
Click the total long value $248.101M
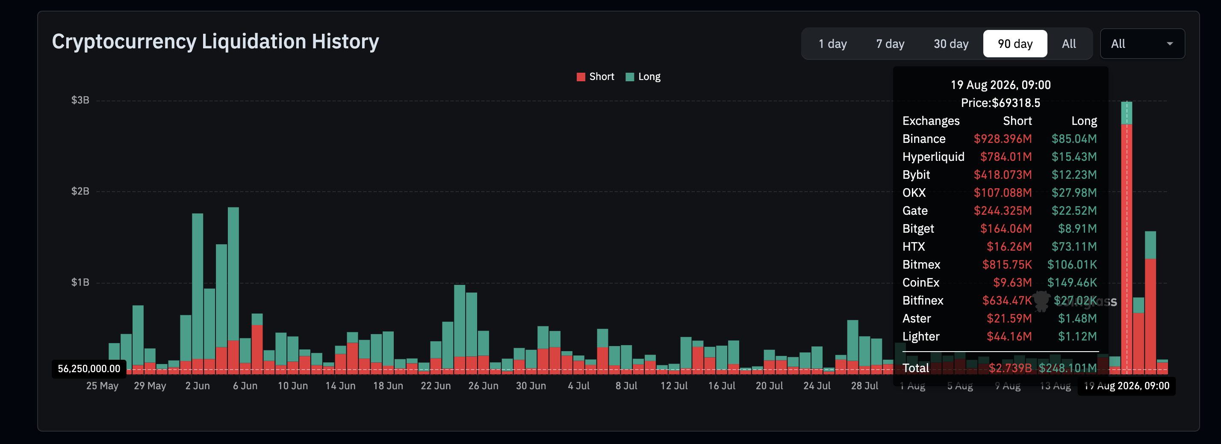[1068, 368]
